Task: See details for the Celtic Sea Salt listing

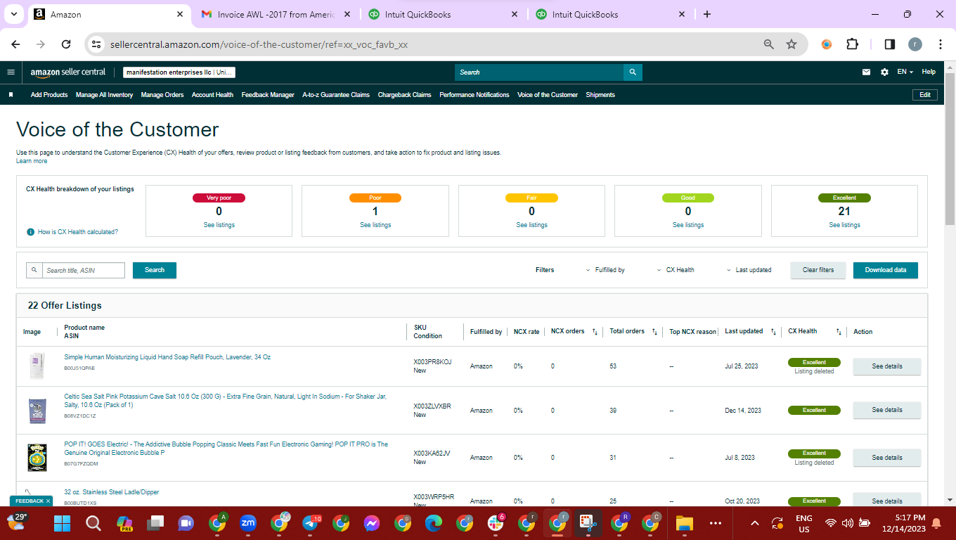Action: (887, 410)
